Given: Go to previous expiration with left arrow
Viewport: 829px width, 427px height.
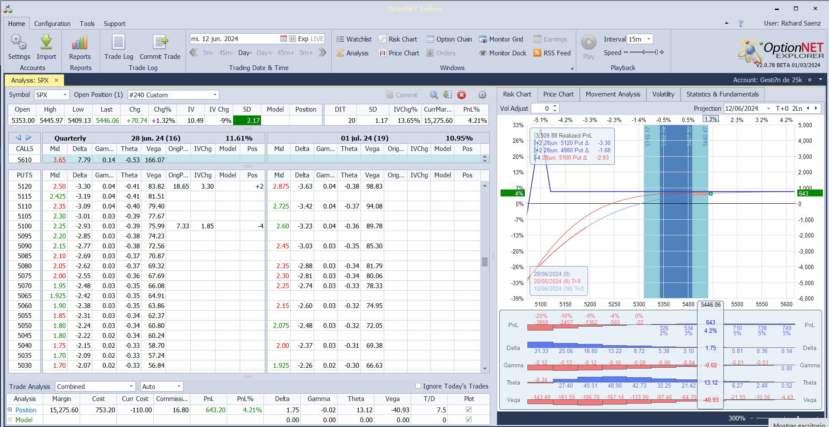Looking at the screenshot, I should click(18, 138).
